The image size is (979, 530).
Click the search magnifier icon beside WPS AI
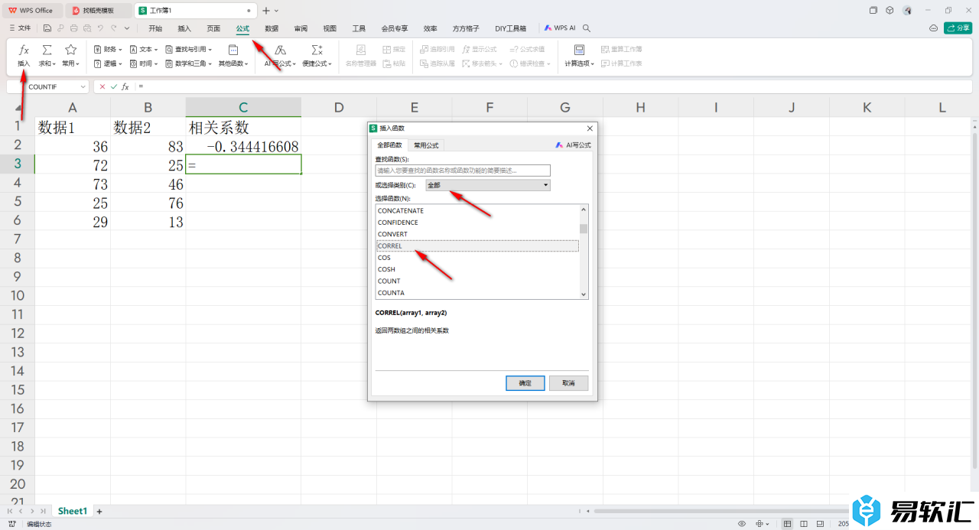point(587,28)
